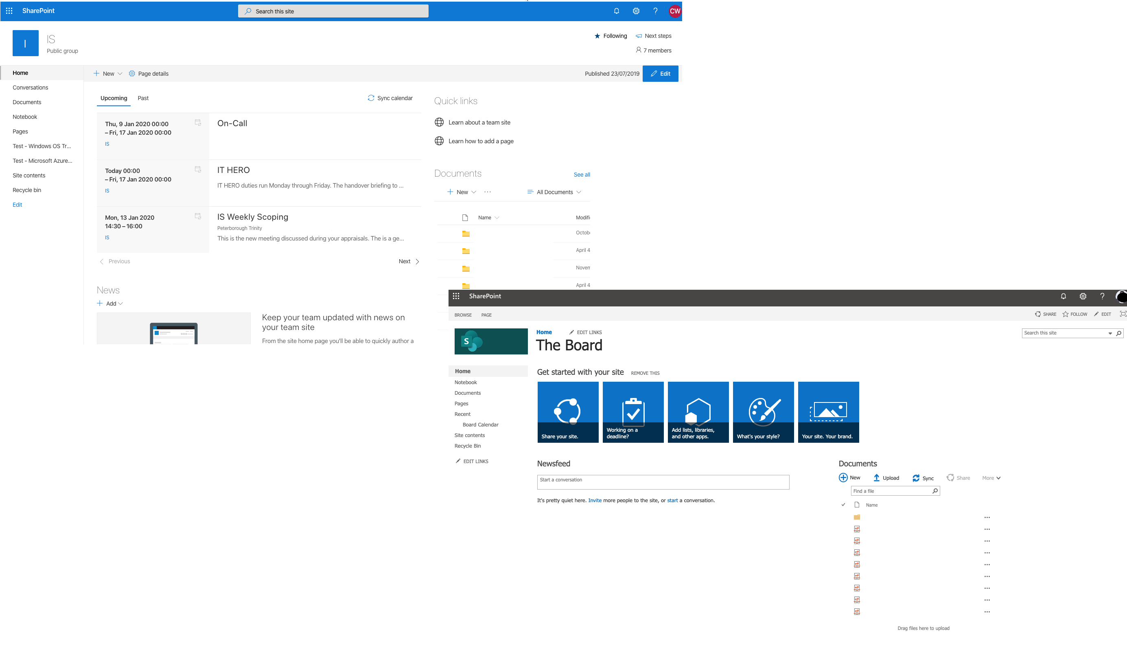Click the CW user avatar

click(674, 11)
